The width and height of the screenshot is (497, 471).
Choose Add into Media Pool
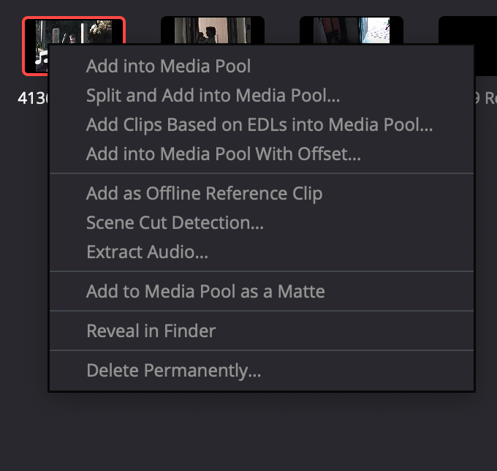[x=262, y=66]
